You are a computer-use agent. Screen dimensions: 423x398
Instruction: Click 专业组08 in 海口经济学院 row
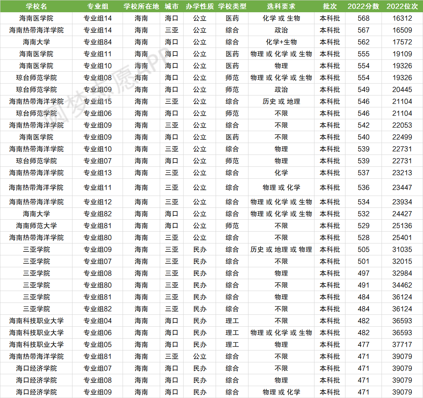98,380
